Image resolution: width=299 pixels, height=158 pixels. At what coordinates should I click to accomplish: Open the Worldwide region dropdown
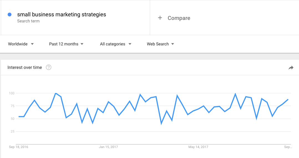coord(21,44)
